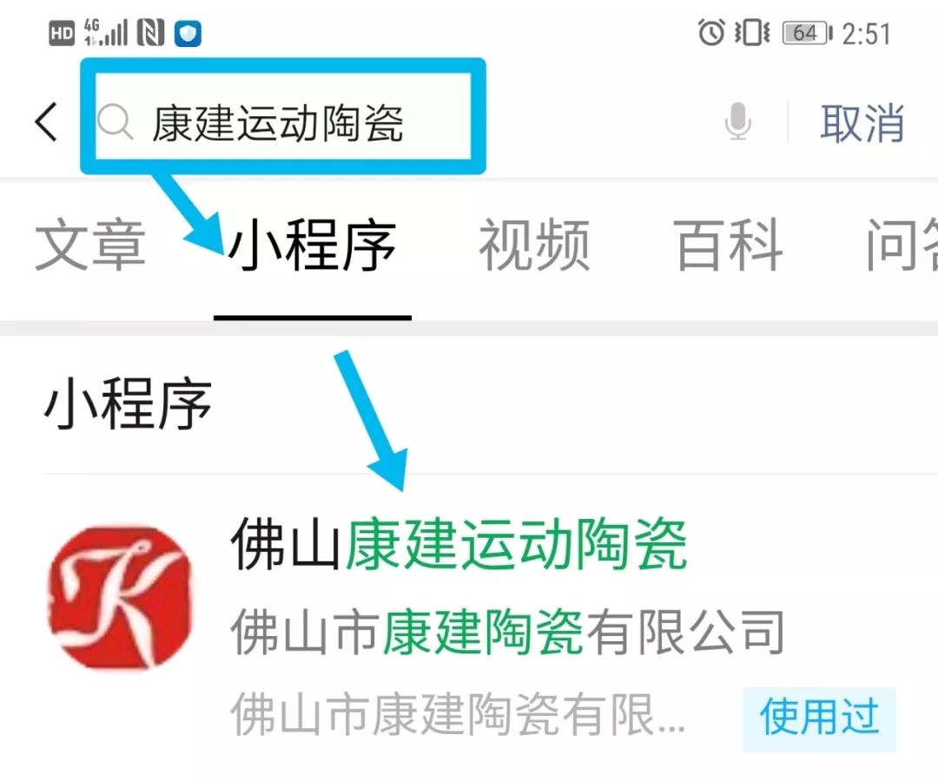Tap the search magnifier icon
This screenshot has height=781, width=938.
click(x=115, y=121)
